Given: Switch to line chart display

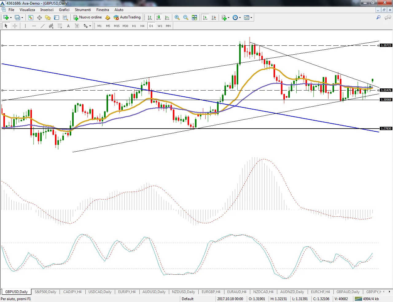Looking at the screenshot, I should [x=167, y=17].
